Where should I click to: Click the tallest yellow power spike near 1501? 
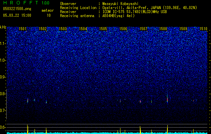click(x=27, y=129)
